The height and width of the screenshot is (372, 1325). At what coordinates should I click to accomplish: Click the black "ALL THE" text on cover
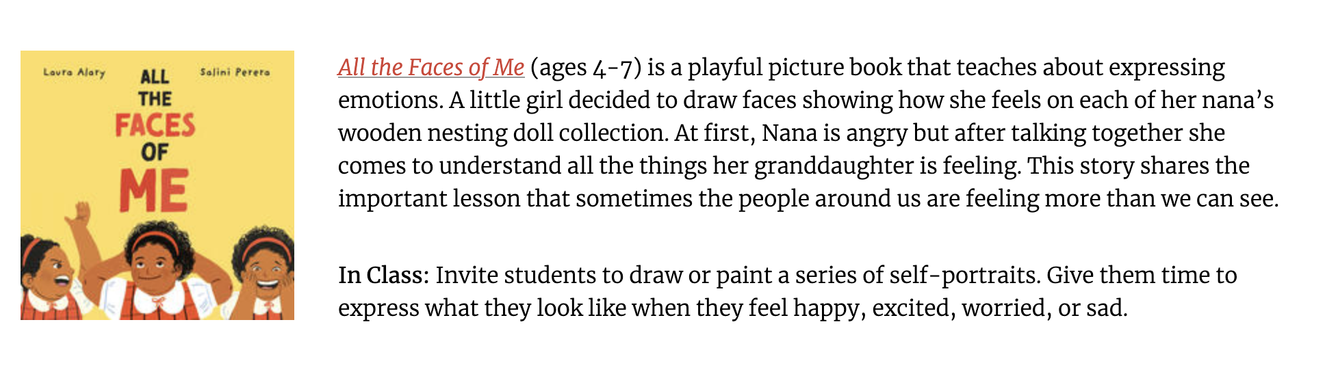click(155, 88)
